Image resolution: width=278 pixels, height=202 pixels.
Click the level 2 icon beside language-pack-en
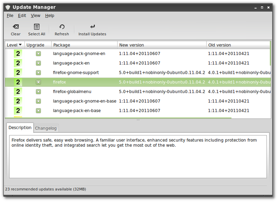coord(18,63)
